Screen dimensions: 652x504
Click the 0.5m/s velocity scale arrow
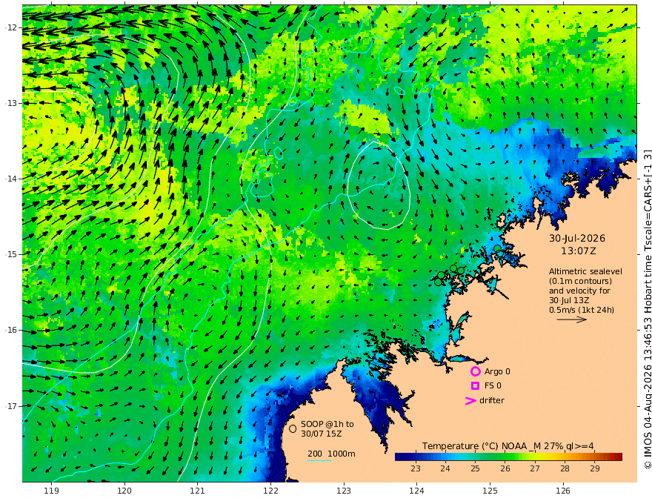(572, 319)
